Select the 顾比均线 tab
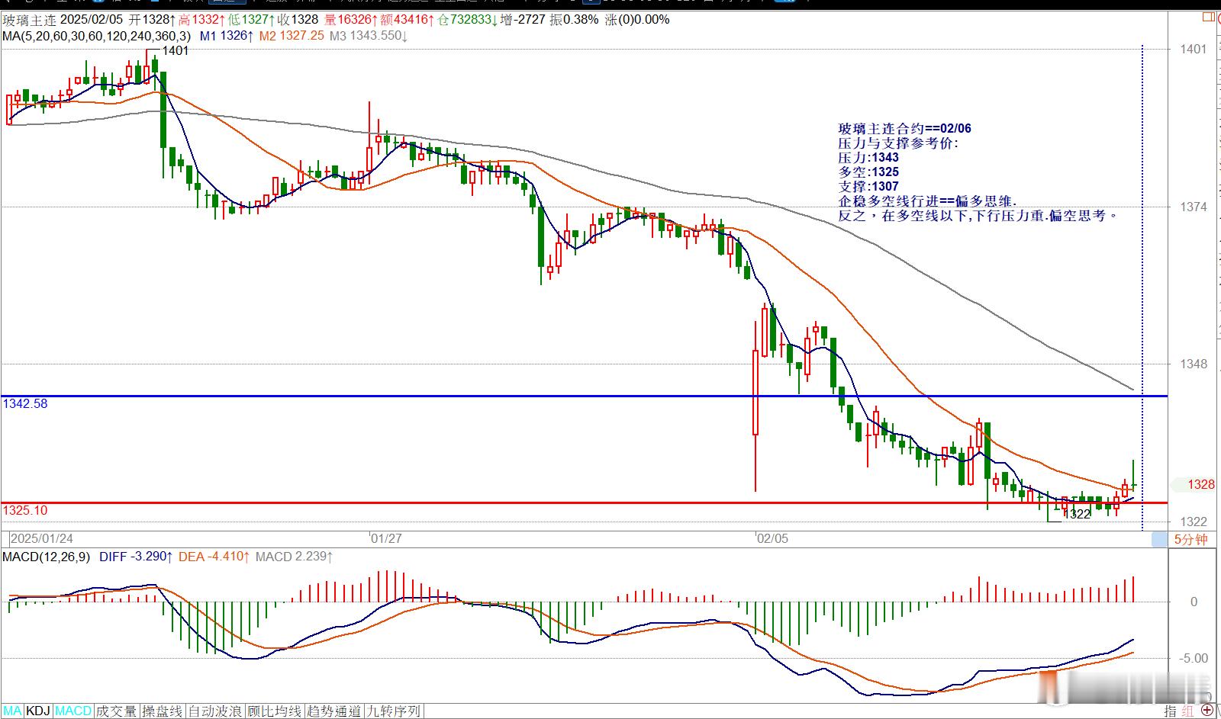The width and height of the screenshot is (1221, 719). 275,711
